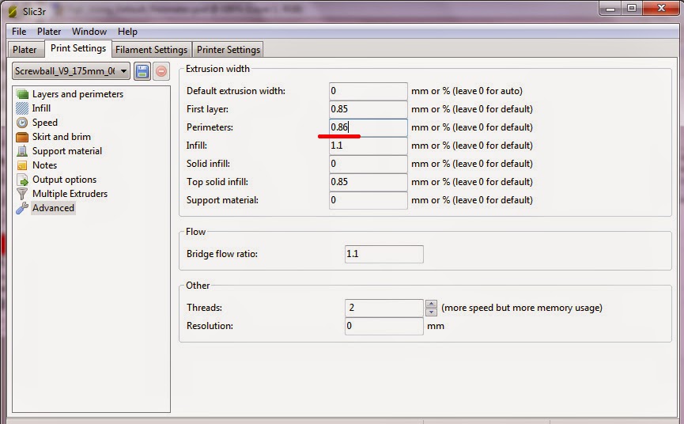Click the Infill width field showing 1.1
This screenshot has width=684, height=424.
pyautogui.click(x=368, y=146)
